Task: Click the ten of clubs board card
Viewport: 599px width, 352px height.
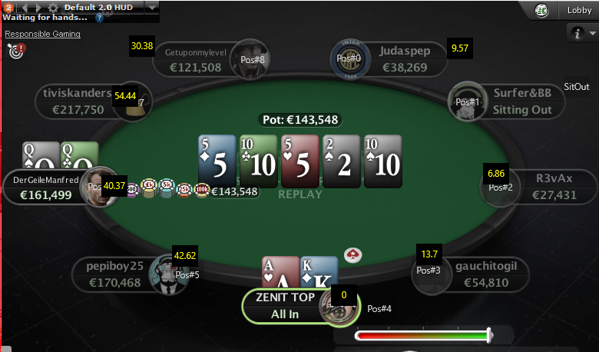Action: 258,161
